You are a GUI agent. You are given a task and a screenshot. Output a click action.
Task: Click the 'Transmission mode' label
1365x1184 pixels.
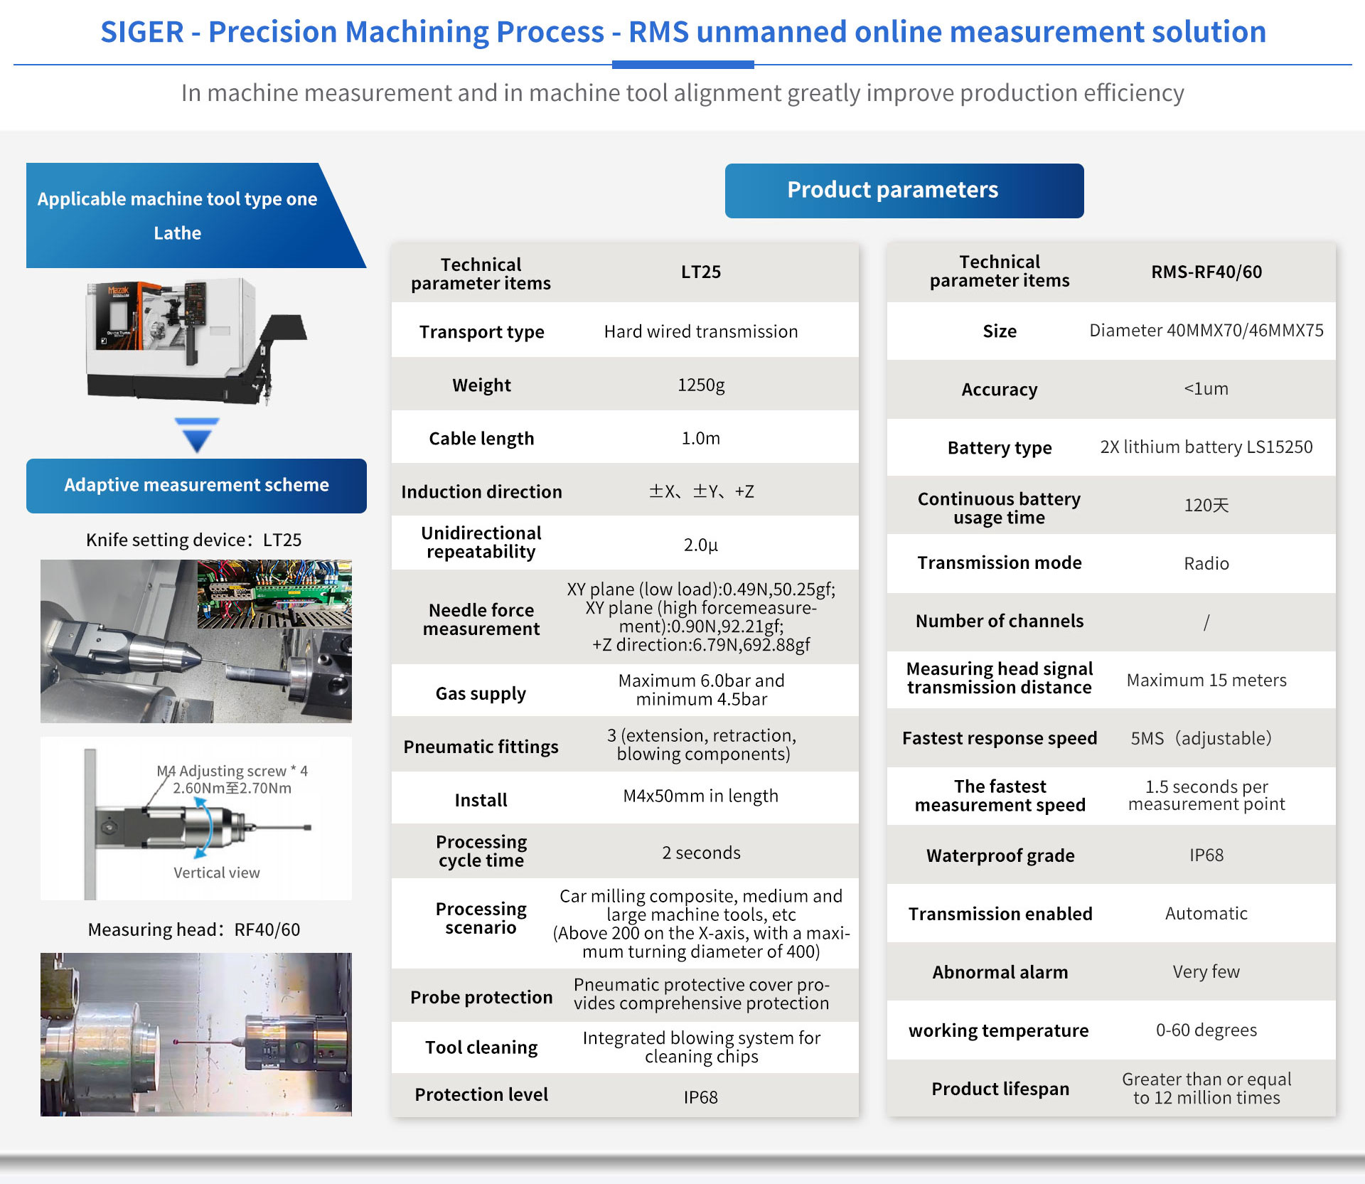(1000, 563)
